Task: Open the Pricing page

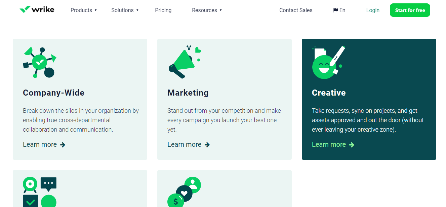Action: pos(163,10)
